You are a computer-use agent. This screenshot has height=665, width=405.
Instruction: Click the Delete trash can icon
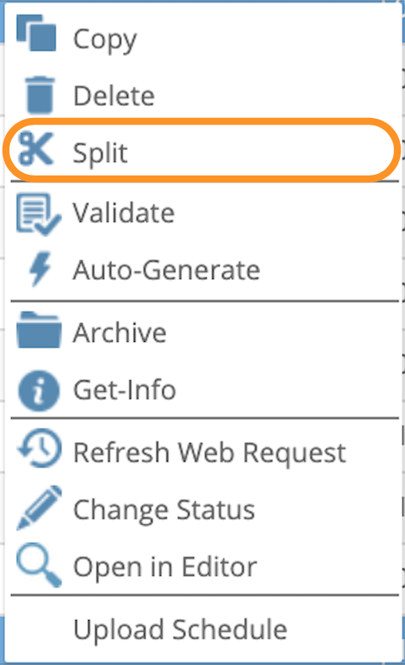tap(39, 95)
